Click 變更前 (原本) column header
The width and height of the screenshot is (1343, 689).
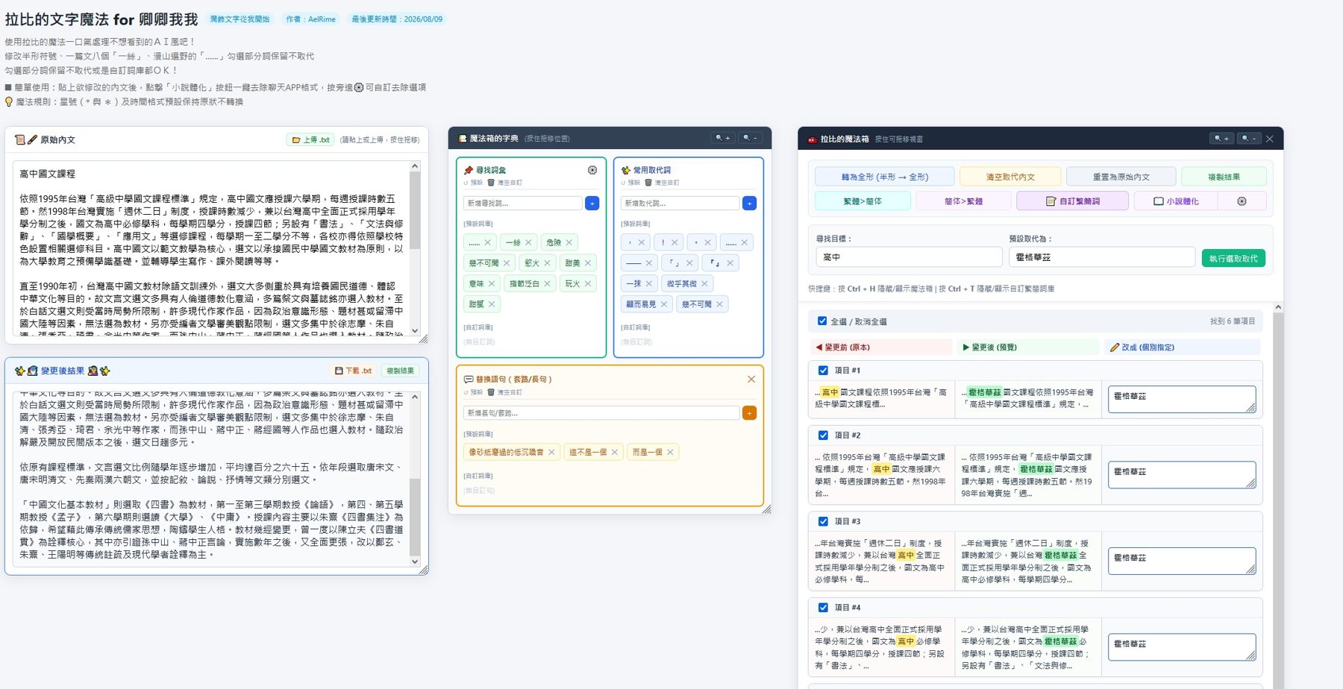pos(880,347)
